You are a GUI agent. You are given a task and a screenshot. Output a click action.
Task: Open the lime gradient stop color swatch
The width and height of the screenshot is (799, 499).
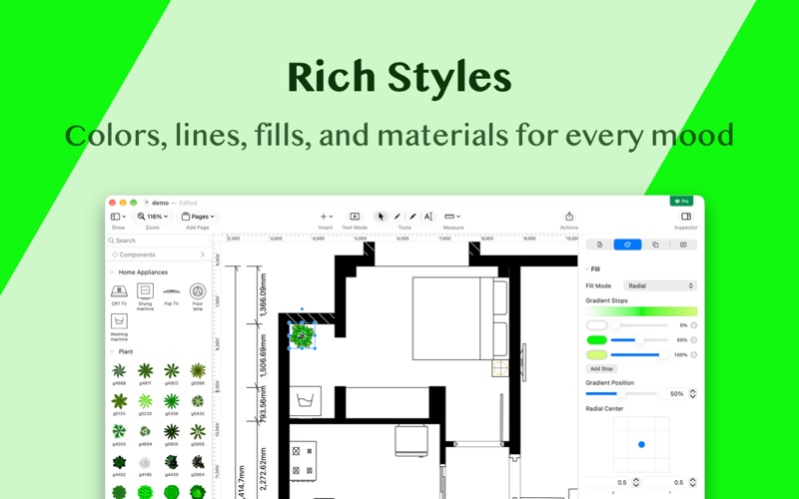(596, 354)
